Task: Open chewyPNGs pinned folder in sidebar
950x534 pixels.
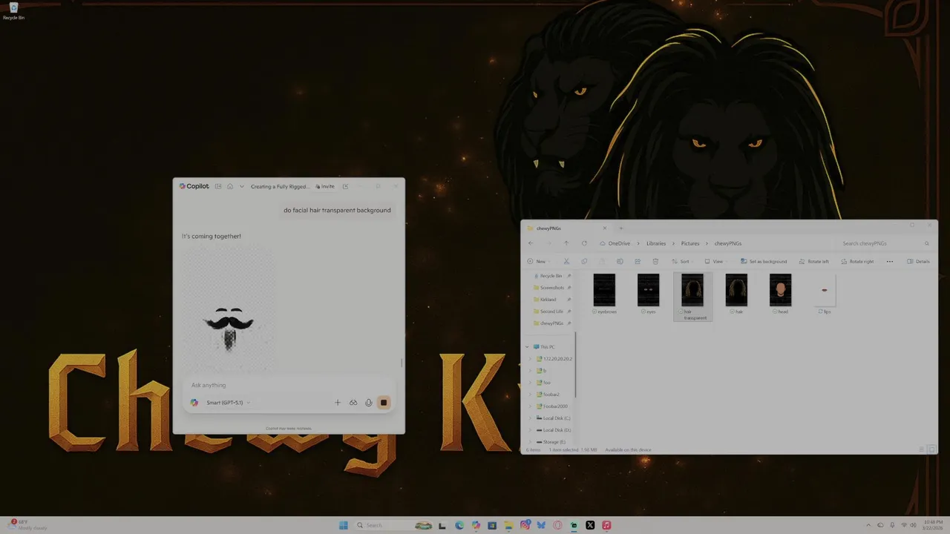Action: click(x=550, y=323)
